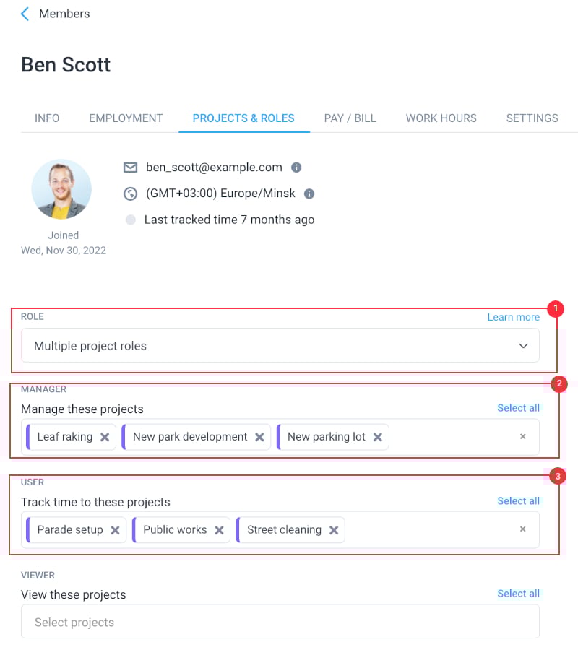Open the Work Hours tab
The image size is (578, 655).
441,118
